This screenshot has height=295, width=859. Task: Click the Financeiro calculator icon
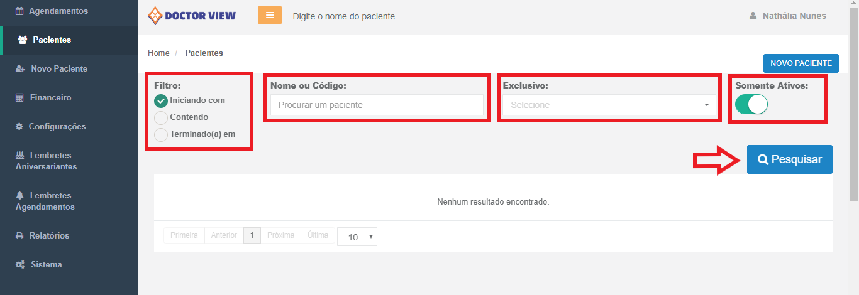[x=19, y=98]
